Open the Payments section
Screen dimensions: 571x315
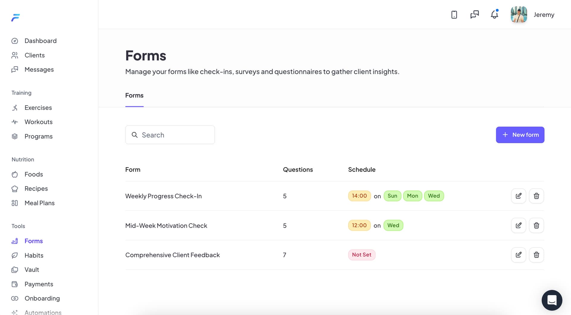click(39, 284)
